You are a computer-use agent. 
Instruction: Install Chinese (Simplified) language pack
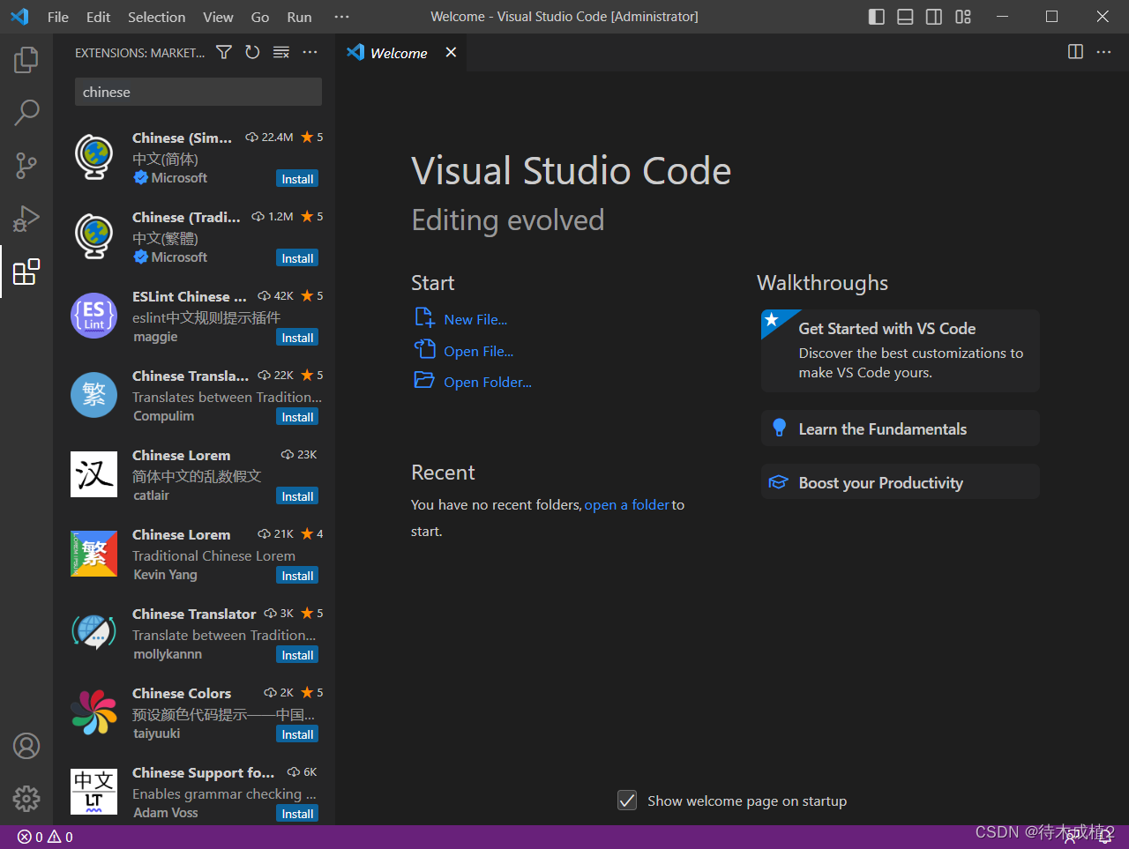pos(297,179)
